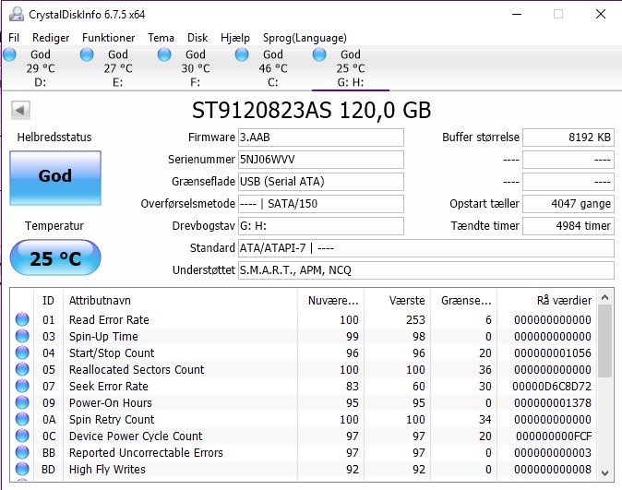Select the G: H: disk tab

pyautogui.click(x=351, y=68)
